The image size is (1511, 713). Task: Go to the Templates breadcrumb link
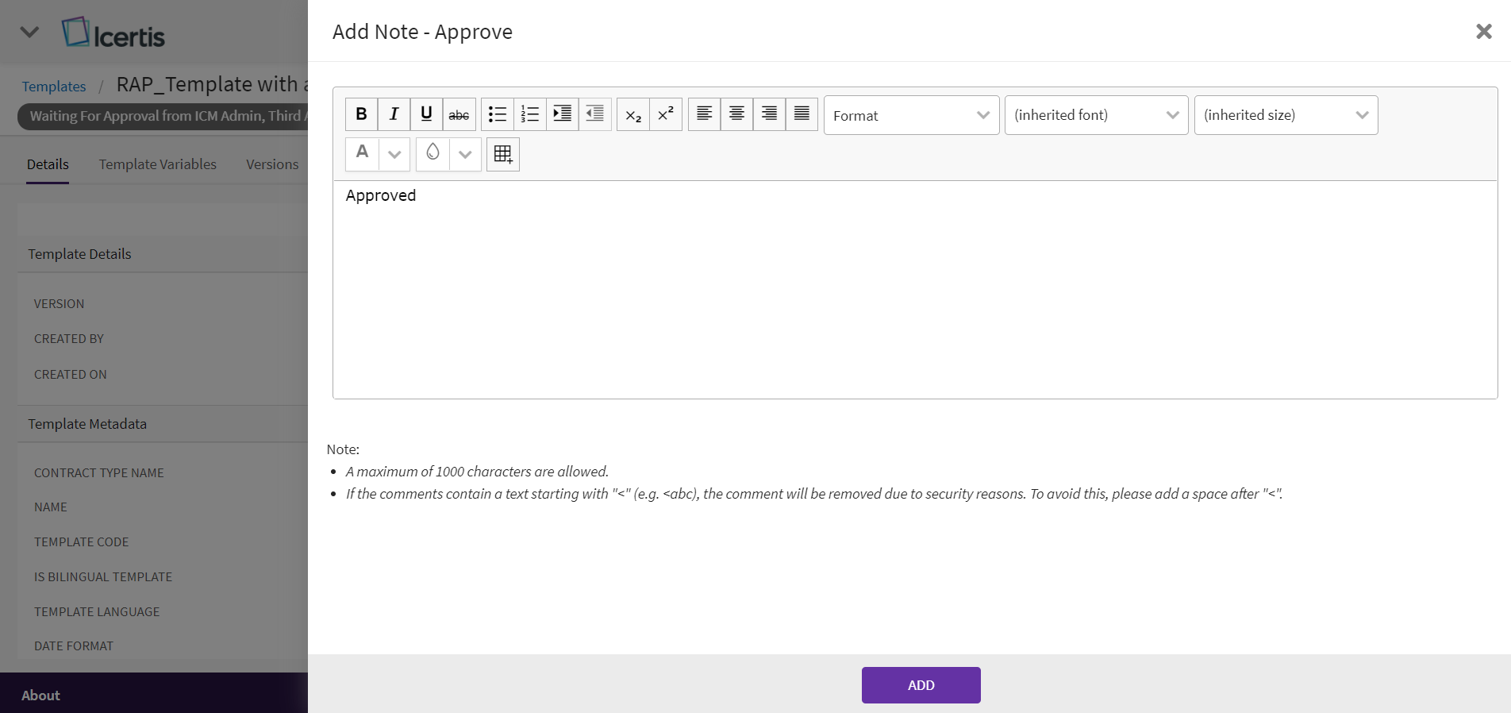(x=54, y=87)
